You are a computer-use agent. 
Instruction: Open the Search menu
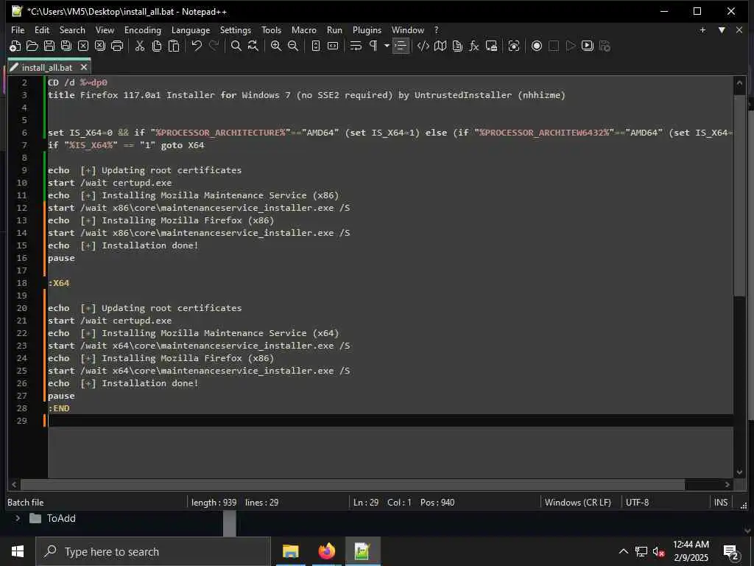(x=72, y=29)
